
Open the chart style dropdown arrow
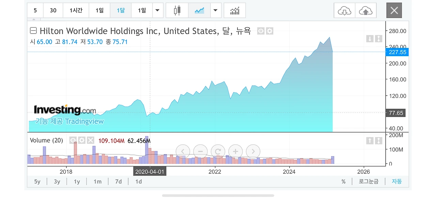(x=215, y=11)
